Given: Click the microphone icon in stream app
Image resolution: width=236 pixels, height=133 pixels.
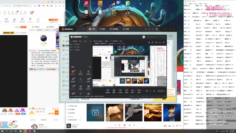Looking at the screenshot, I should pyautogui.click(x=132, y=91).
